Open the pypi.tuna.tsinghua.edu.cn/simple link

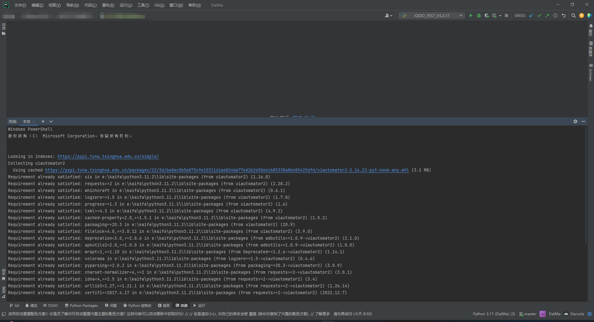coord(108,156)
